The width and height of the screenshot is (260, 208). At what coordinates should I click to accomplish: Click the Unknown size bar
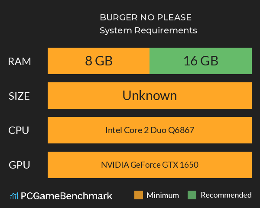(x=149, y=96)
